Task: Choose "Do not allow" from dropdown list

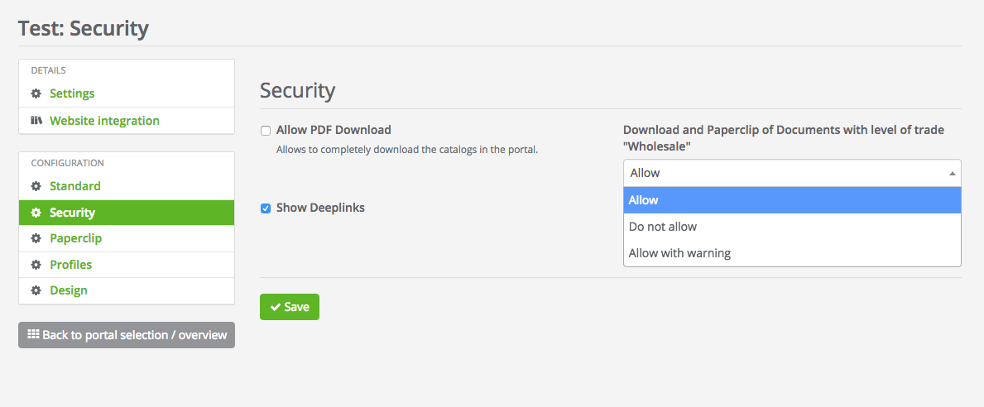Action: pyautogui.click(x=663, y=227)
